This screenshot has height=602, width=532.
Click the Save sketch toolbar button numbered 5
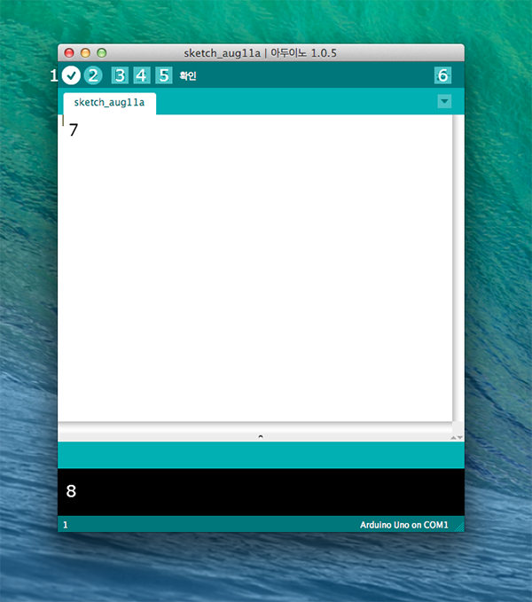coord(164,75)
